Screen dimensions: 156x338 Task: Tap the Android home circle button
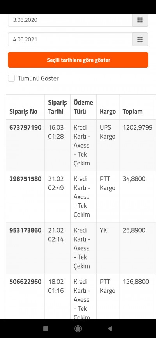point(78,329)
